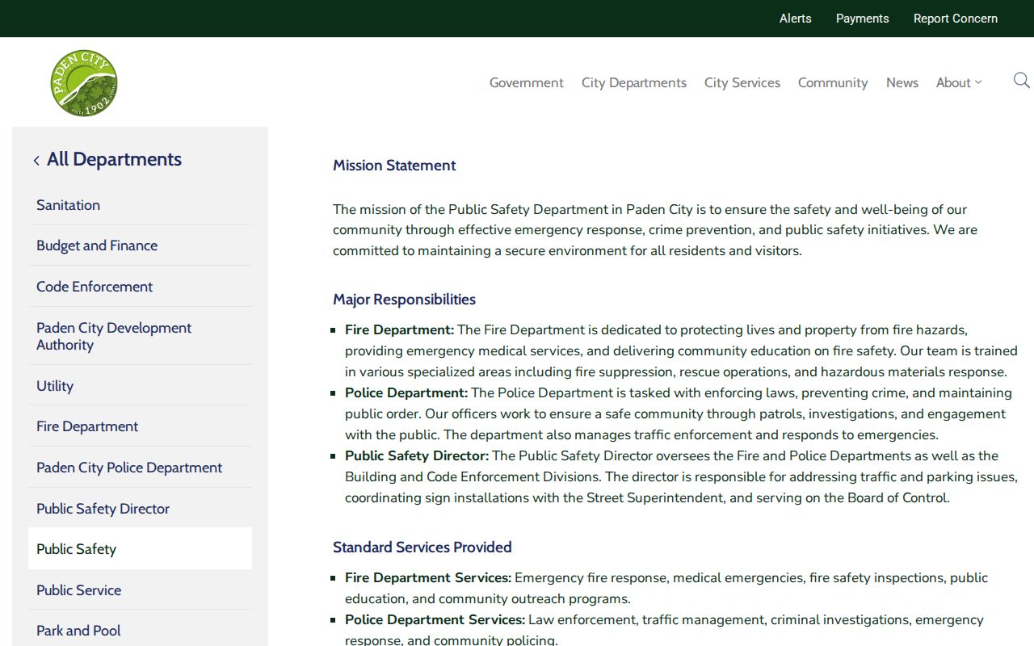Expand the About dropdown chevron

pyautogui.click(x=978, y=82)
